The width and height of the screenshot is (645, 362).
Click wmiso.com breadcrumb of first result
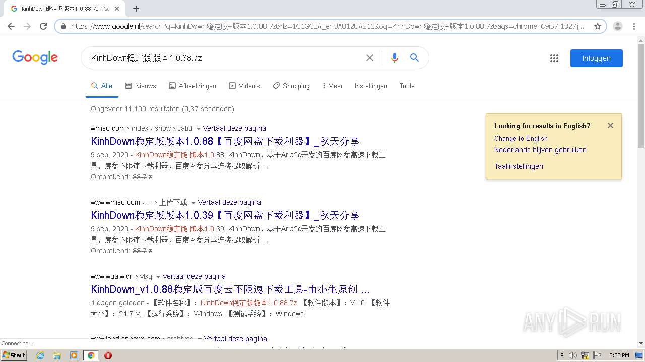point(107,128)
